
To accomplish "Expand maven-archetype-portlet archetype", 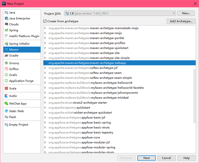I will 45,38.
